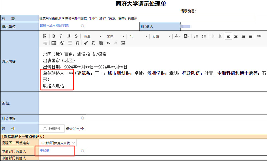Open the 宋体 font family dropdown
The height and width of the screenshot is (161, 267).
coord(115,36)
